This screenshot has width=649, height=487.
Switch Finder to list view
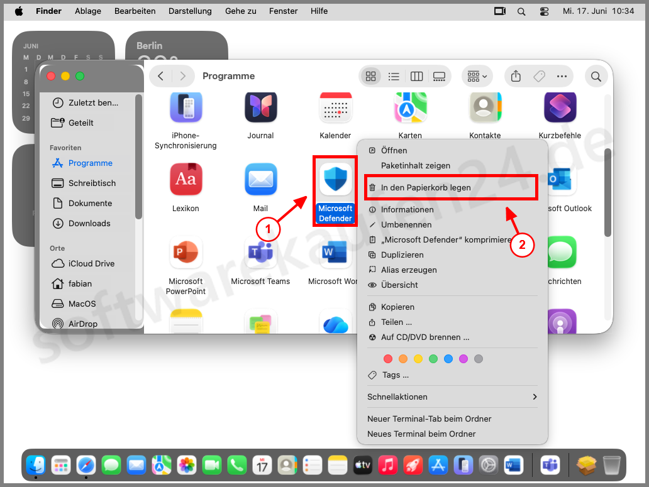click(x=394, y=76)
